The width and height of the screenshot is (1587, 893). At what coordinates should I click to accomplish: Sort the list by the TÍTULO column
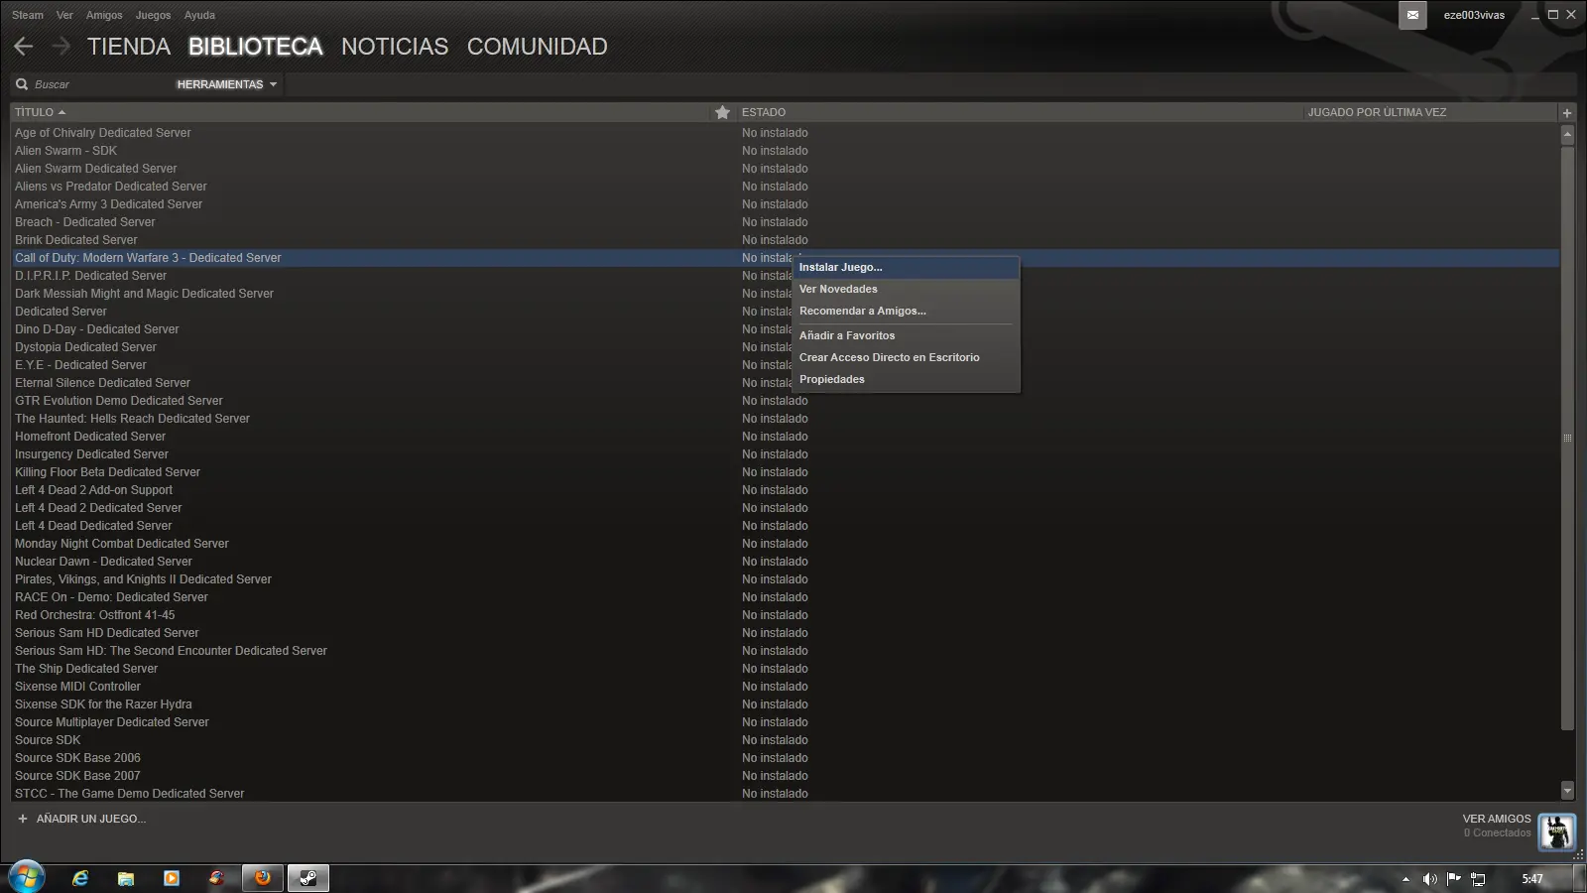click(40, 112)
